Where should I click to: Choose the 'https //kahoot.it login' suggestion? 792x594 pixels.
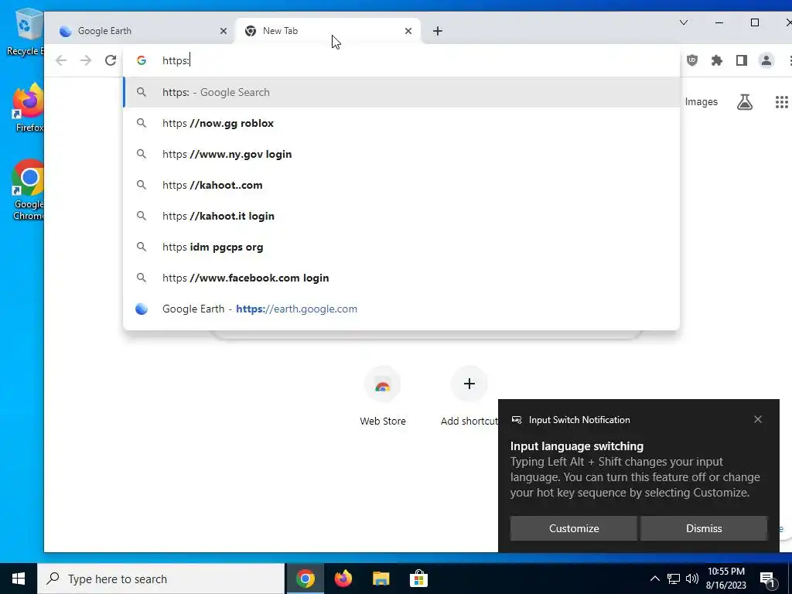click(401, 217)
